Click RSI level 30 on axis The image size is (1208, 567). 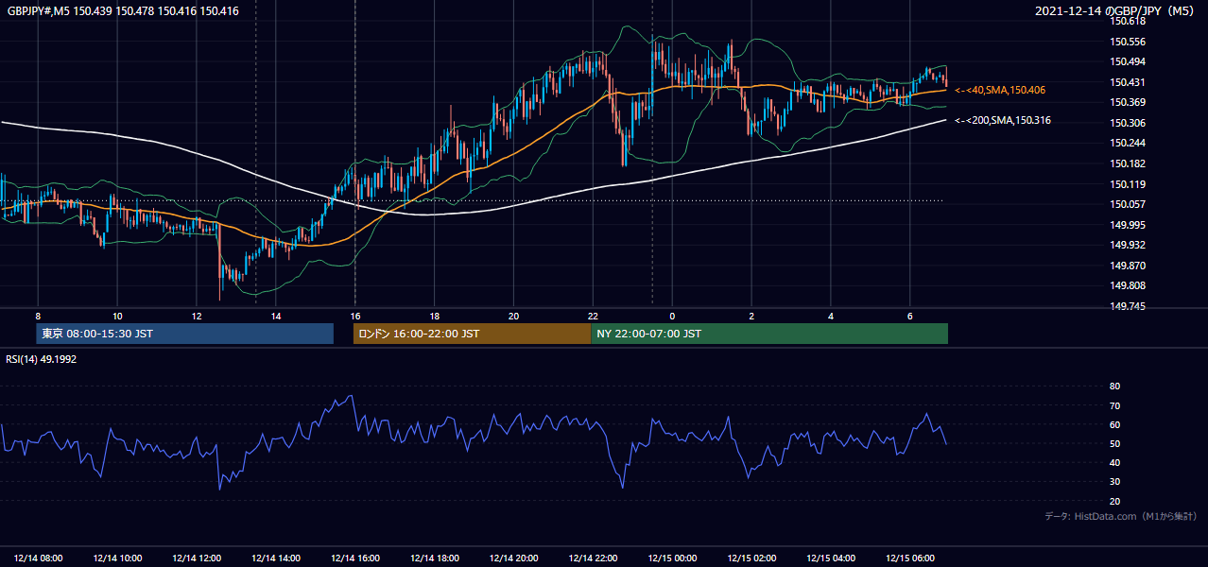pyautogui.click(x=1115, y=482)
